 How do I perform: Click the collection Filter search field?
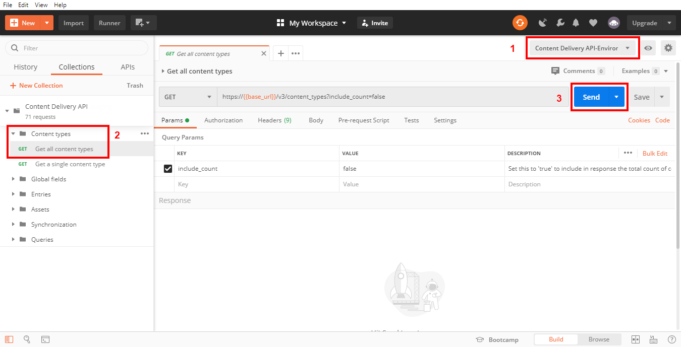pyautogui.click(x=76, y=47)
